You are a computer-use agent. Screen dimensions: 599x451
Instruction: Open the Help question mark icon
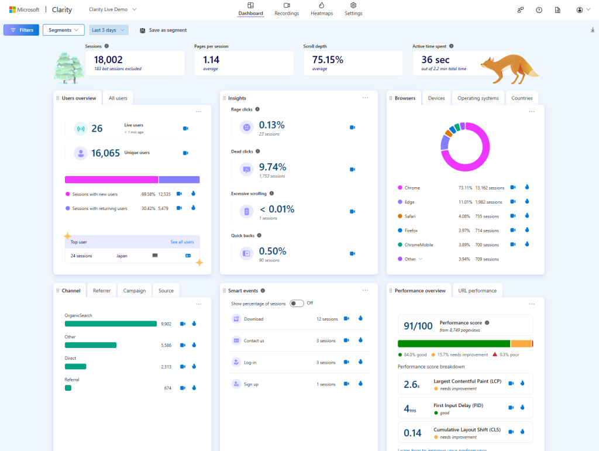(539, 9)
